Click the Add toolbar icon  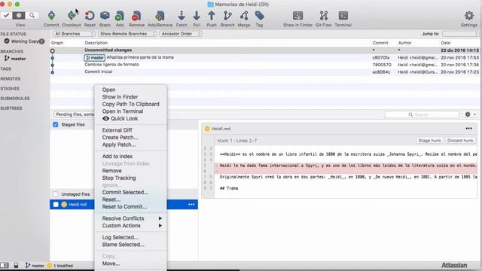(120, 16)
